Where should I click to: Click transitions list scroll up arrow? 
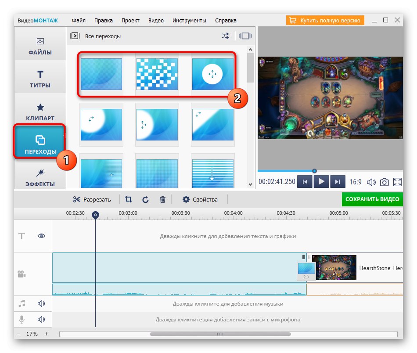point(250,50)
